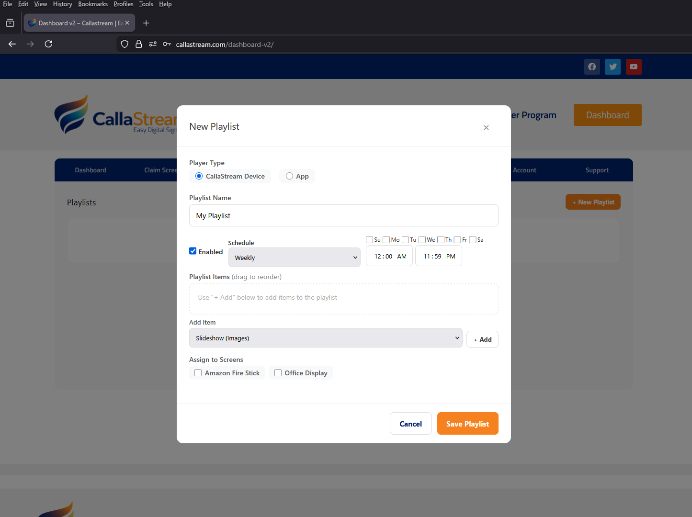
Task: Click the connection lock icon in address bar
Action: coord(138,44)
